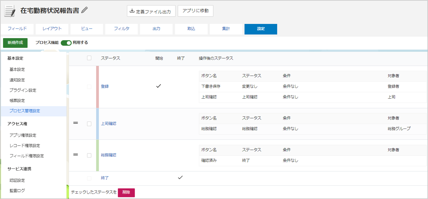Select レコード権限設定 in sidebar
The image size is (428, 199).
pyautogui.click(x=34, y=146)
